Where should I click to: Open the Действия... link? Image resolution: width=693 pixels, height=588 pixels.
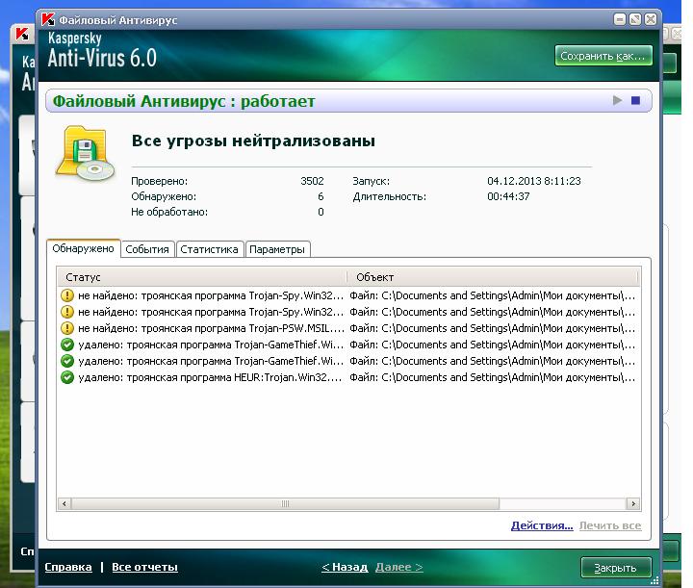(542, 525)
